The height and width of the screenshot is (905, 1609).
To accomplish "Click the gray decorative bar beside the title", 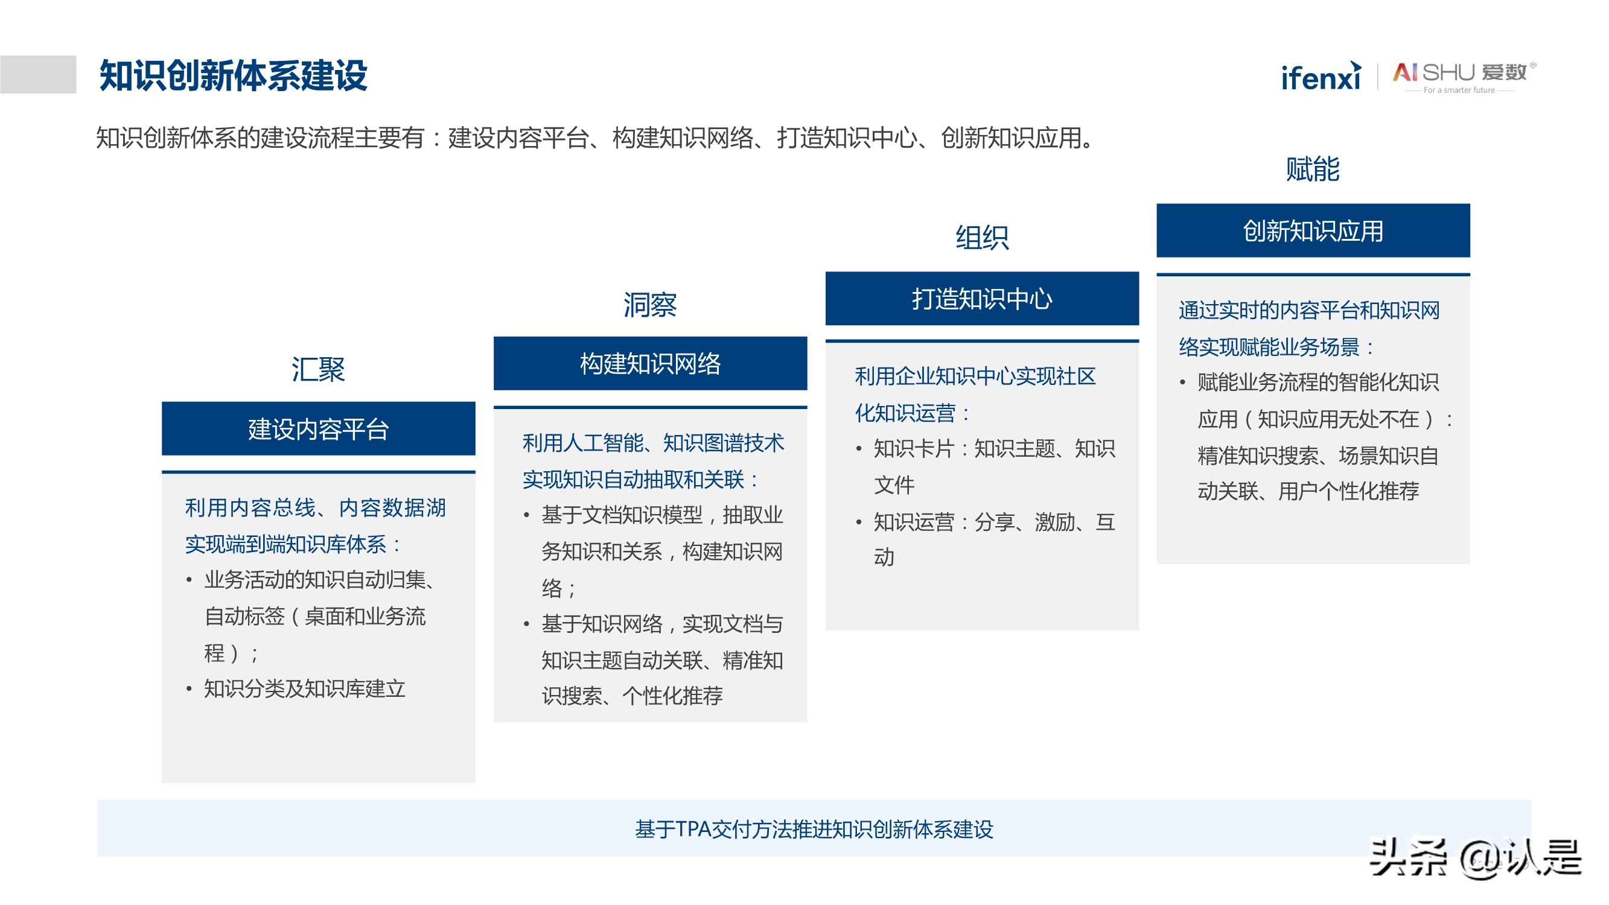I will pyautogui.click(x=37, y=74).
